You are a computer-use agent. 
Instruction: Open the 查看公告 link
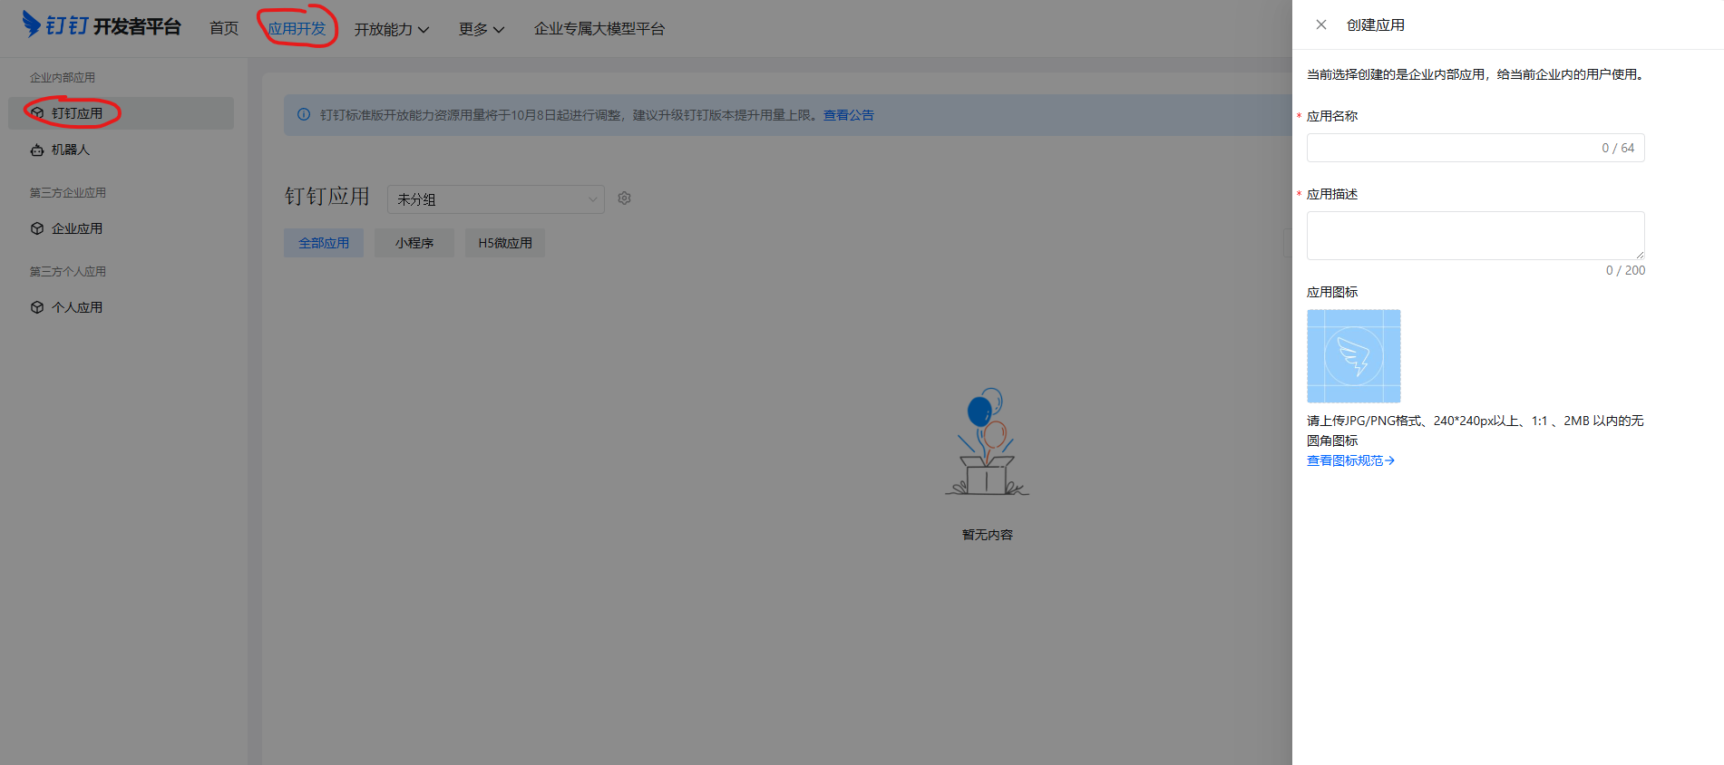(849, 115)
